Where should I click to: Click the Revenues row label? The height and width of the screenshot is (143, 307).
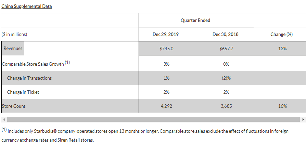coord(13,48)
